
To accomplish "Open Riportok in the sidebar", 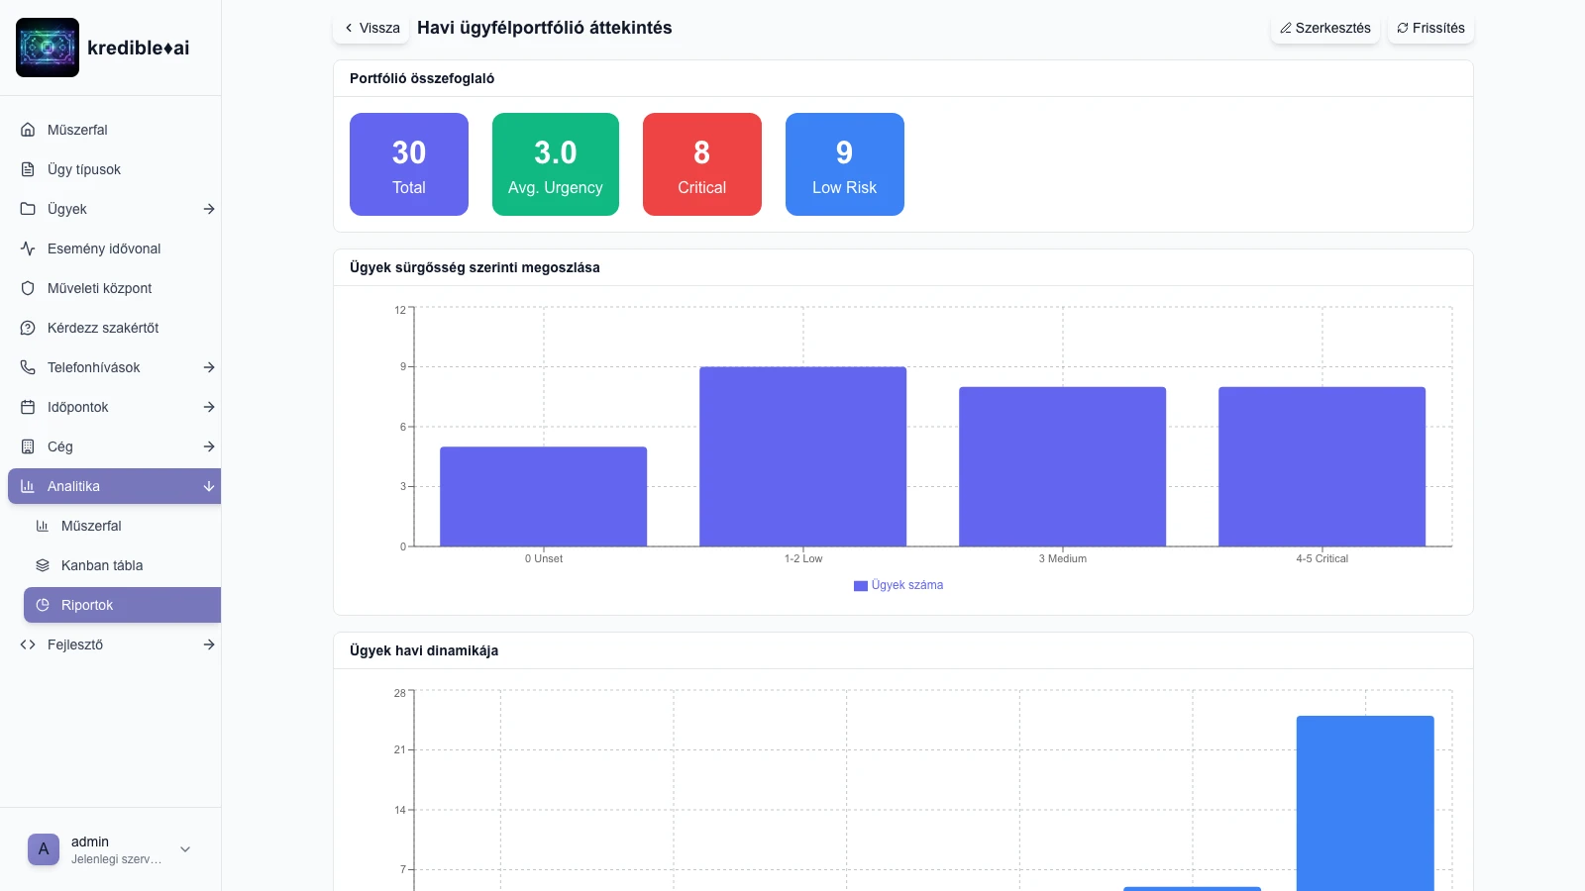I will point(87,605).
